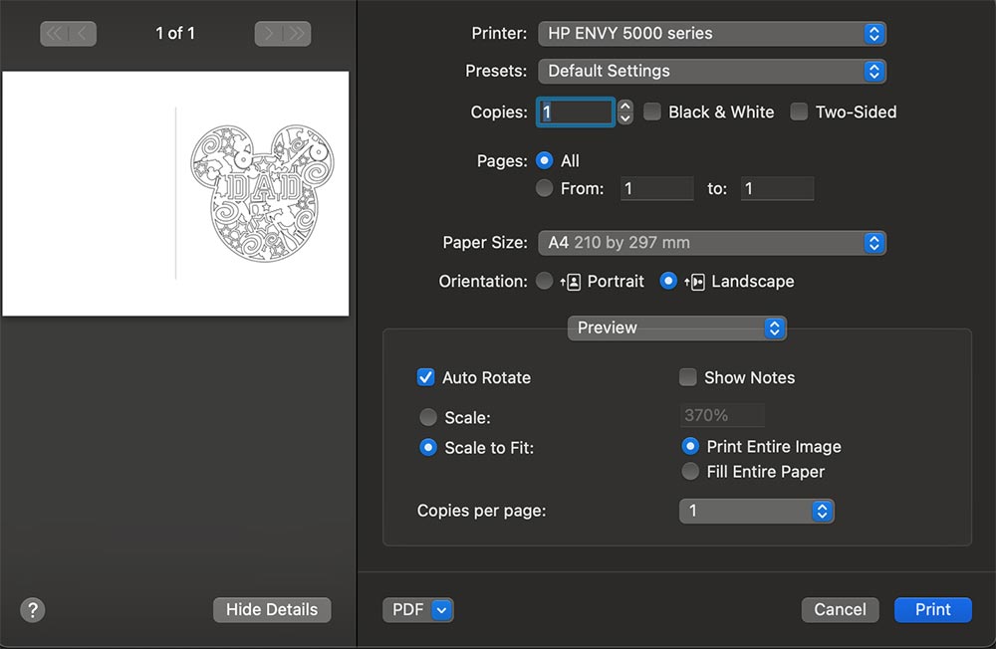Click the landscape orientation page icon

tap(695, 282)
